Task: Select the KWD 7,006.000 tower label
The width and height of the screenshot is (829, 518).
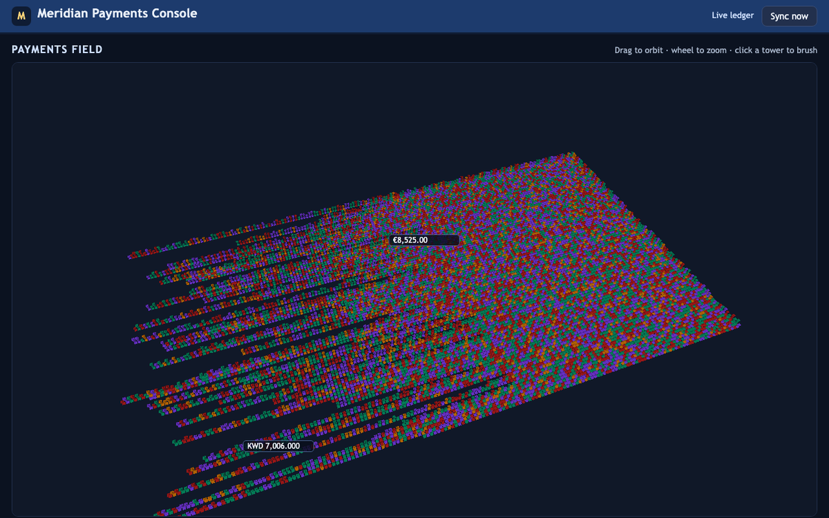Action: point(278,446)
